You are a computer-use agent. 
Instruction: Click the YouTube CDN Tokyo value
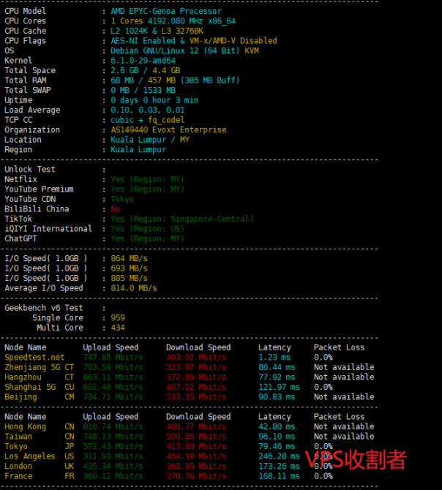[123, 199]
